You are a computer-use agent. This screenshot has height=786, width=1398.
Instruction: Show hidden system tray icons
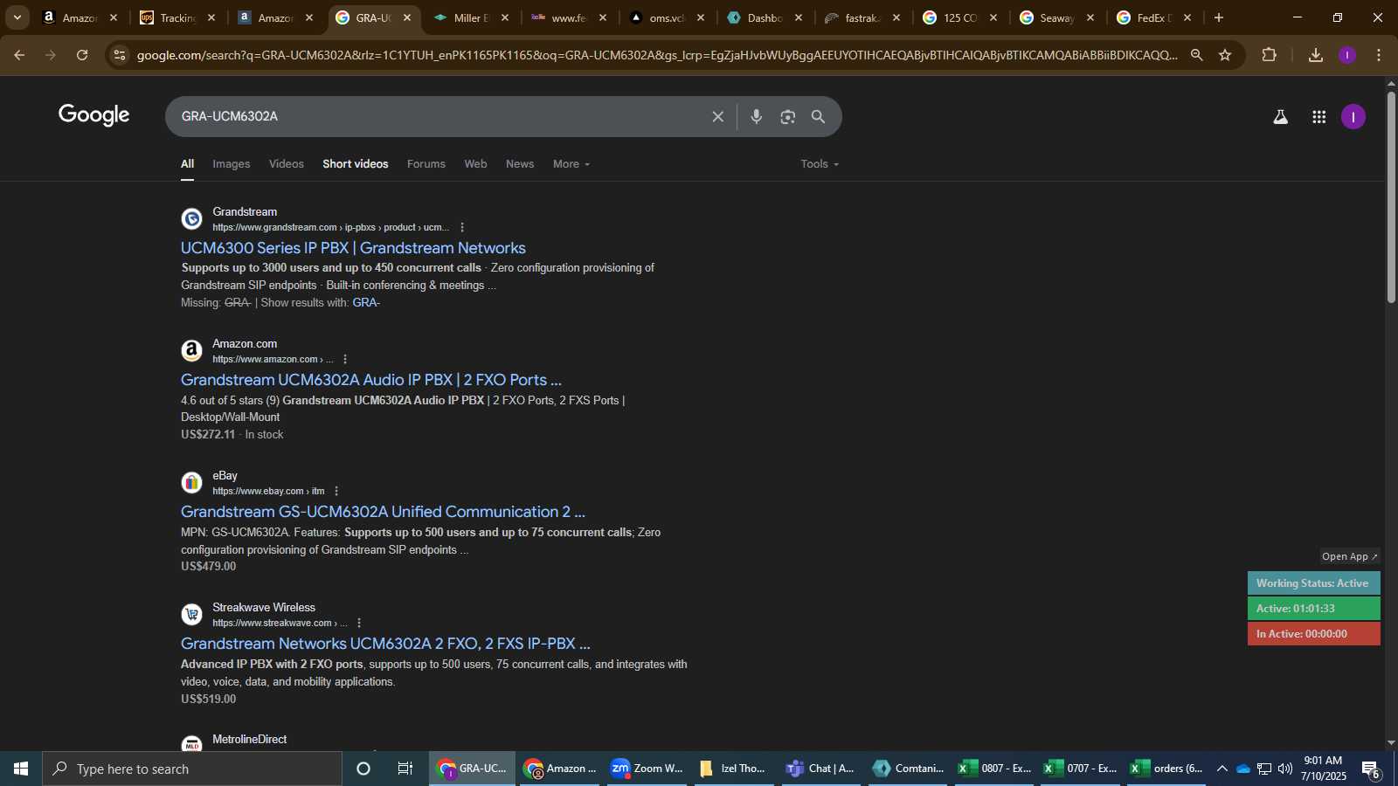point(1222,769)
